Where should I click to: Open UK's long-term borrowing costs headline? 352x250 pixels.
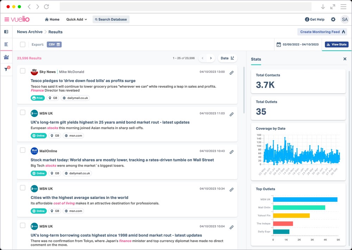[116, 236]
